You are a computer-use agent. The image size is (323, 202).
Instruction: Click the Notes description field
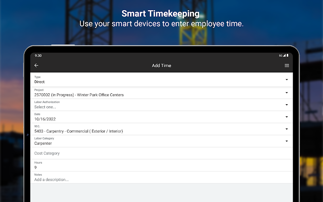161,177
